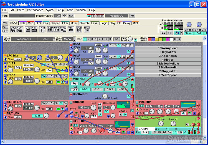
Task: Switch to the Osc module tab
Action: click(x=31, y=23)
